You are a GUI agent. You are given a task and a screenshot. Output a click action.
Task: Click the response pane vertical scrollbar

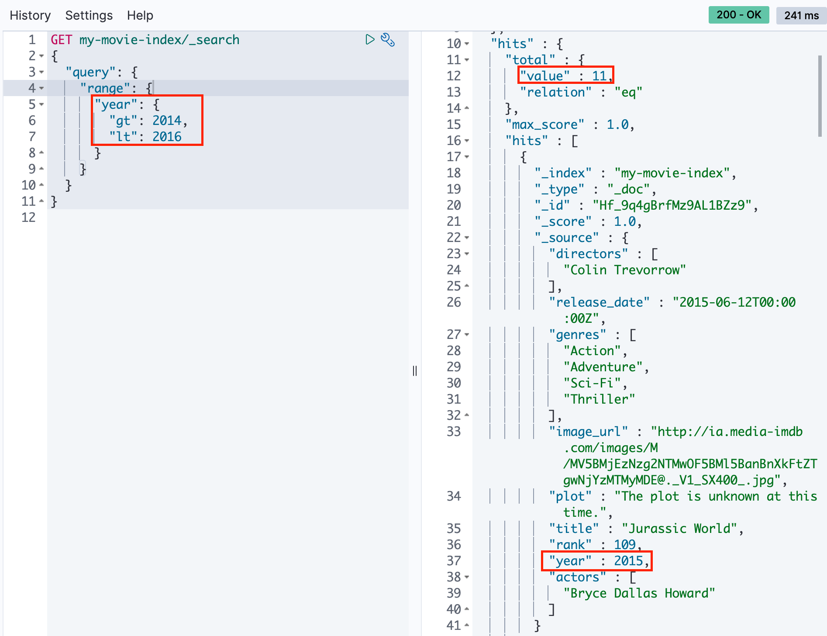[820, 96]
